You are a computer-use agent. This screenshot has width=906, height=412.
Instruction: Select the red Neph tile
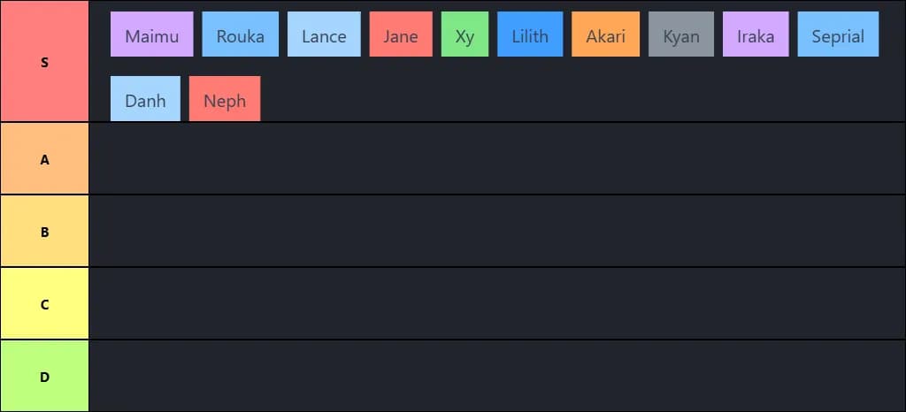coord(225,99)
